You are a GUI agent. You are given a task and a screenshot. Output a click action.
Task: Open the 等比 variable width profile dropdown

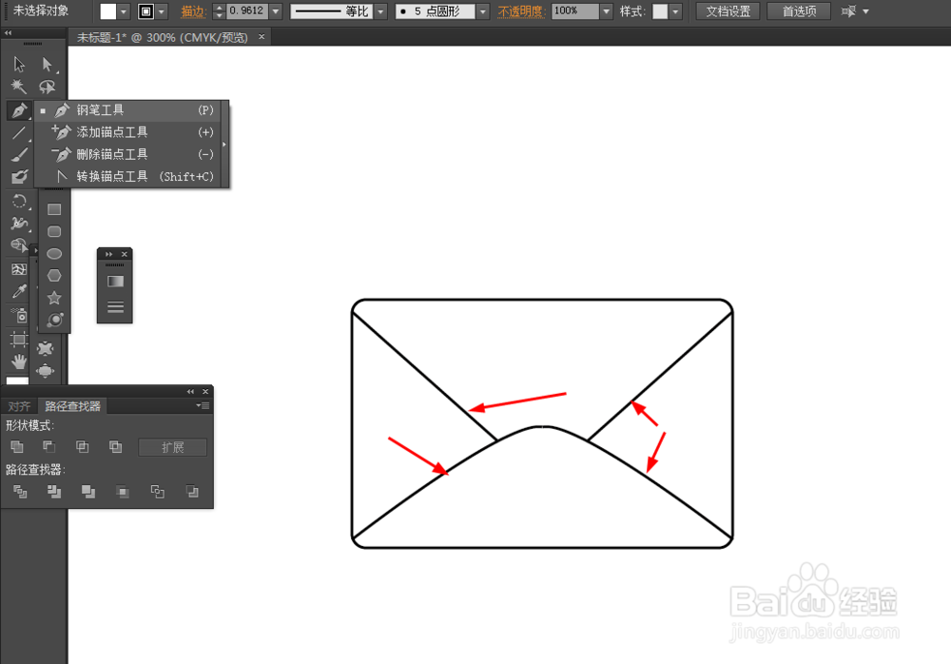coord(381,11)
